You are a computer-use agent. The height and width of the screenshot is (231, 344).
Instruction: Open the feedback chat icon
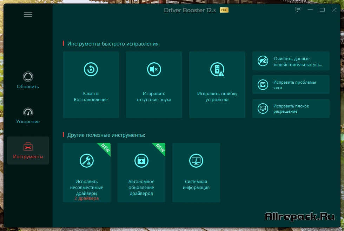click(x=298, y=10)
